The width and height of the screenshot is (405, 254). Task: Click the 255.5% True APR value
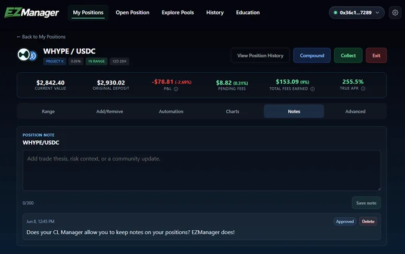pos(353,81)
